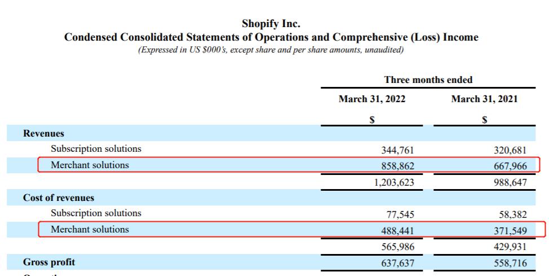Screen dimensions: 549x276
Task: Select Subscription solutions under Revenues
Action: 96,149
